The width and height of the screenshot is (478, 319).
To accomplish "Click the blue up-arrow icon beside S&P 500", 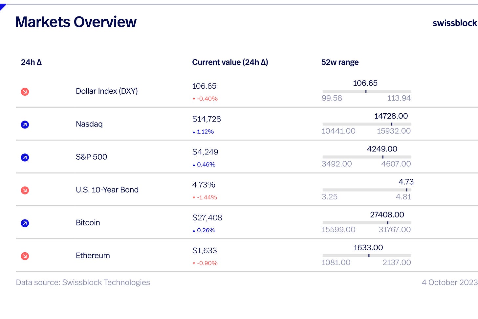I will point(25,157).
